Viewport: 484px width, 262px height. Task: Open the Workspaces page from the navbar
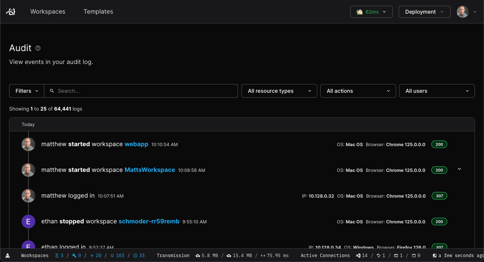(48, 11)
